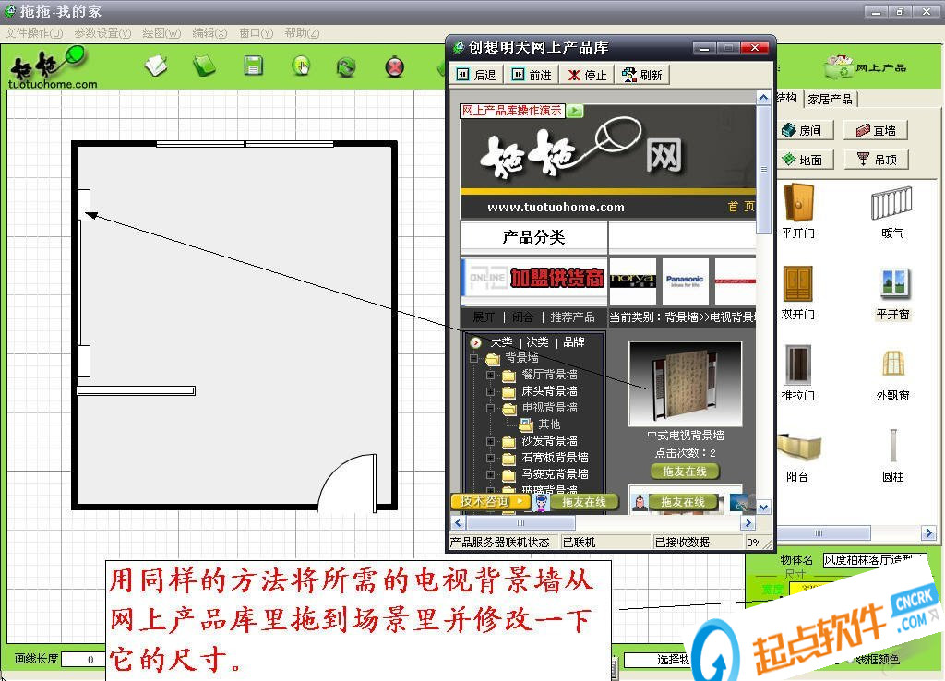This screenshot has height=681, width=945.
Task: Click the Panasonic brand logo
Action: (x=685, y=281)
